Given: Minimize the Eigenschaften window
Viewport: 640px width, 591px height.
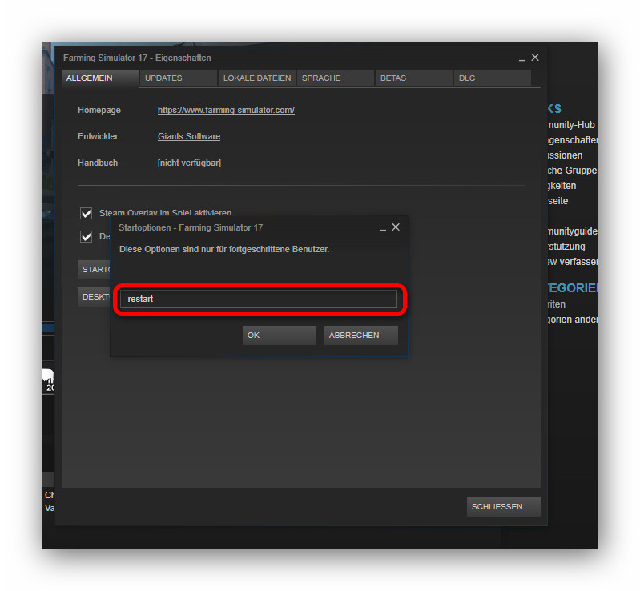Looking at the screenshot, I should pyautogui.click(x=521, y=58).
